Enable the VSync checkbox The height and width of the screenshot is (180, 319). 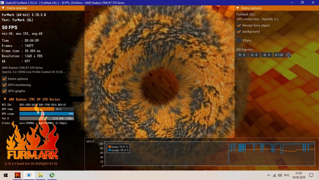[x=239, y=40]
